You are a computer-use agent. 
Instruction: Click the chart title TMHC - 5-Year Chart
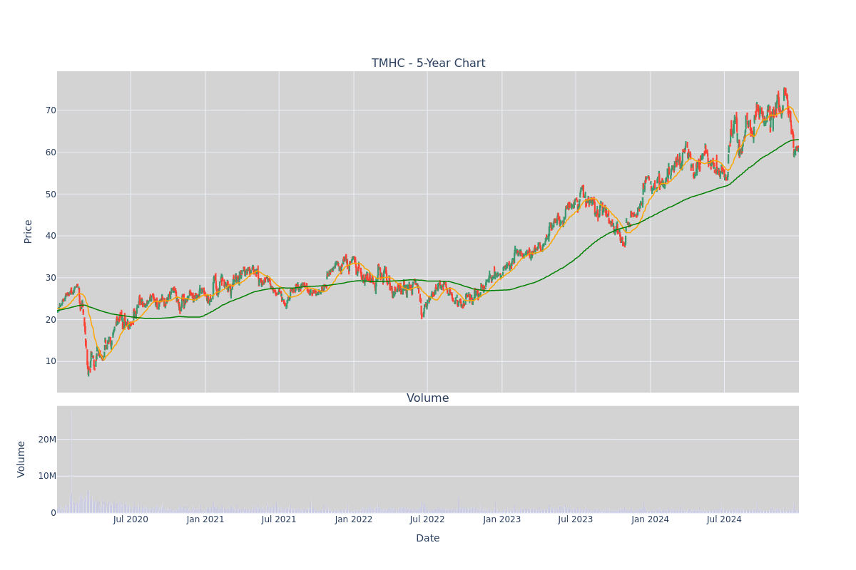tap(428, 63)
